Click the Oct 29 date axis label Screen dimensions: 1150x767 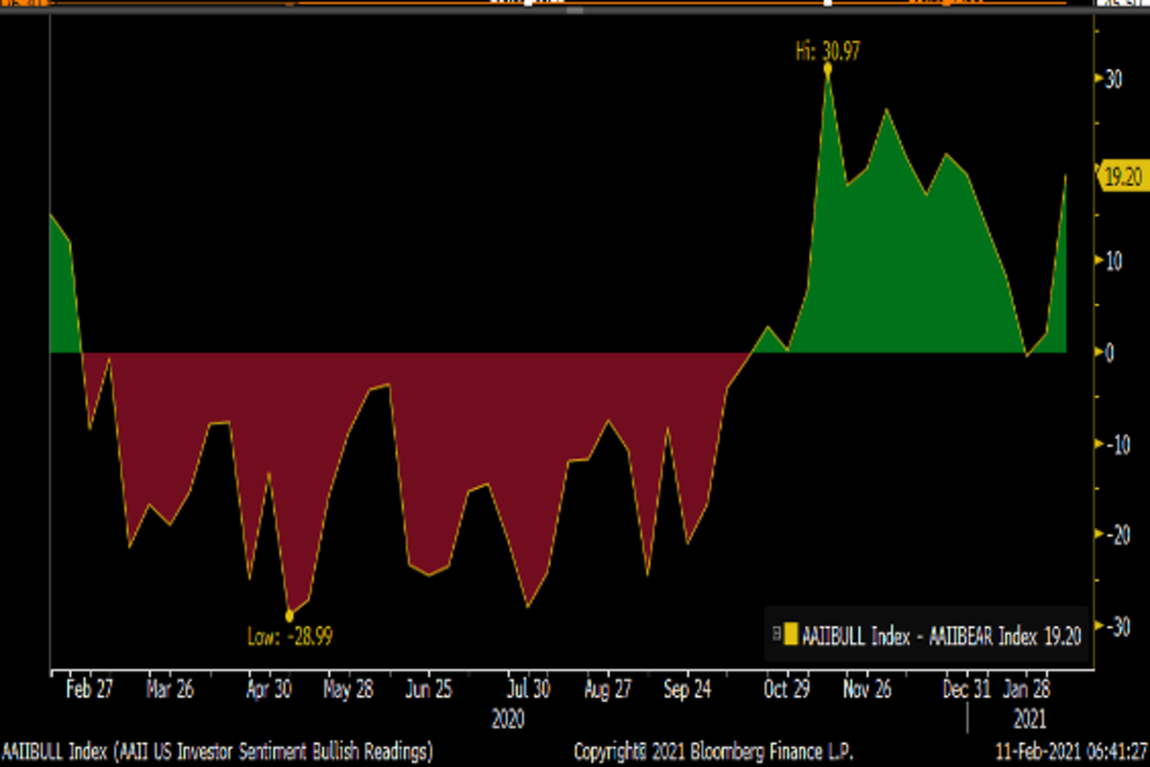(x=788, y=689)
